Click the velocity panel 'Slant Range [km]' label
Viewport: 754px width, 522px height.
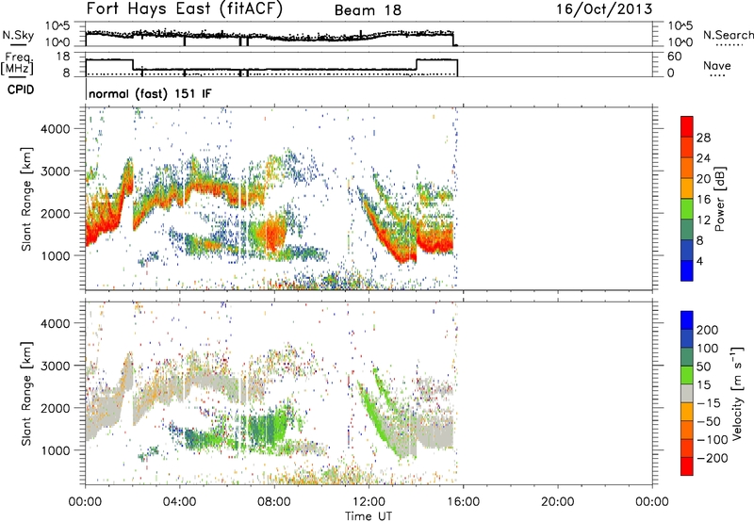(26, 393)
